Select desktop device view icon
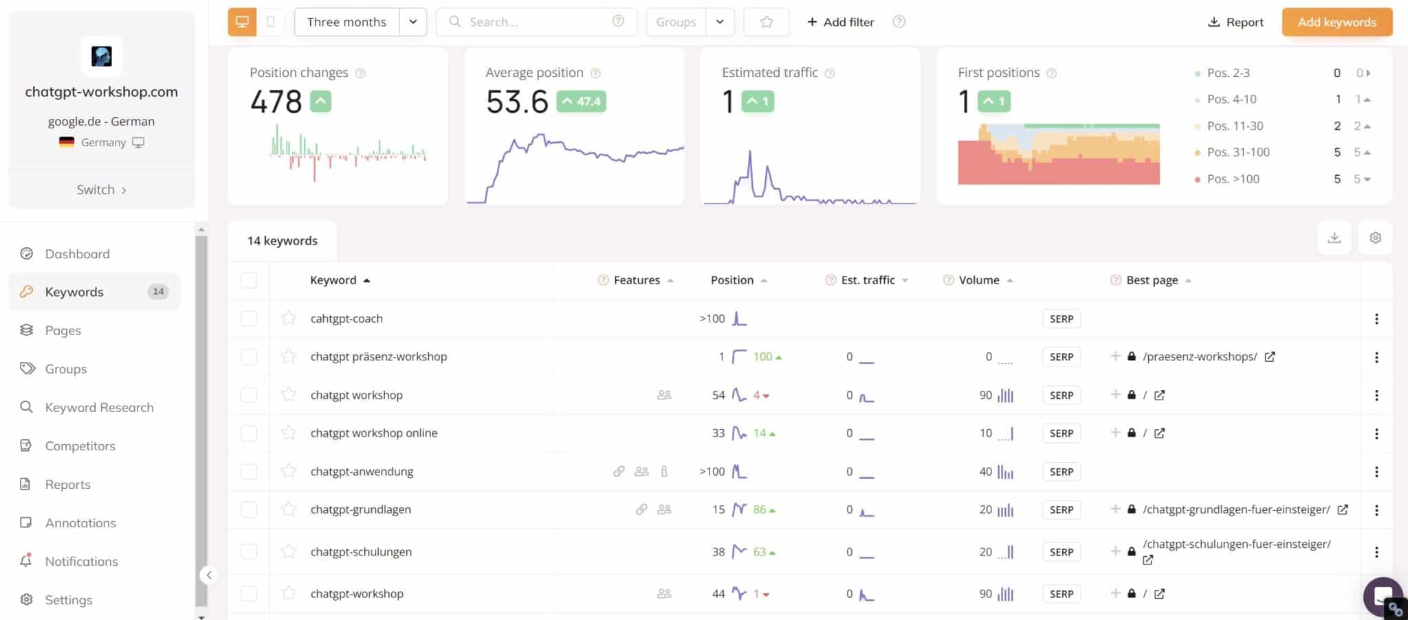 tap(242, 22)
